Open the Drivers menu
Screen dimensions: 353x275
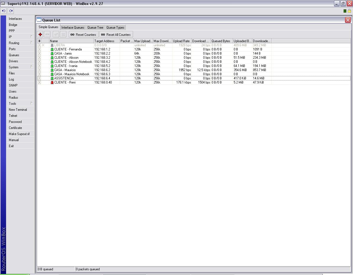21,61
